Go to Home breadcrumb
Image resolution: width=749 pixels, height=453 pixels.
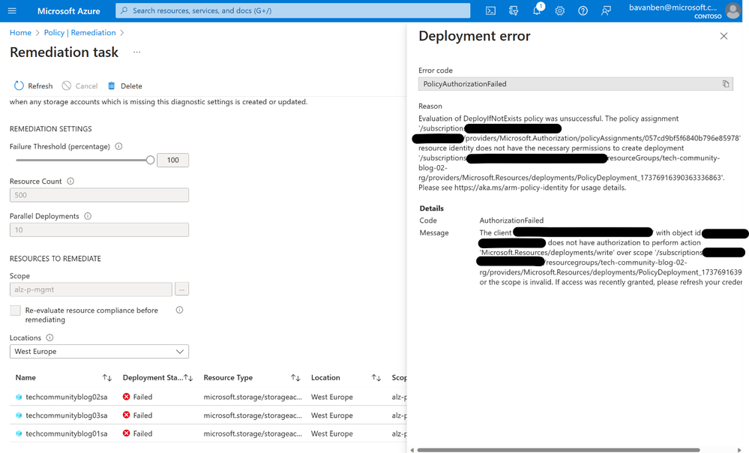[20, 32]
